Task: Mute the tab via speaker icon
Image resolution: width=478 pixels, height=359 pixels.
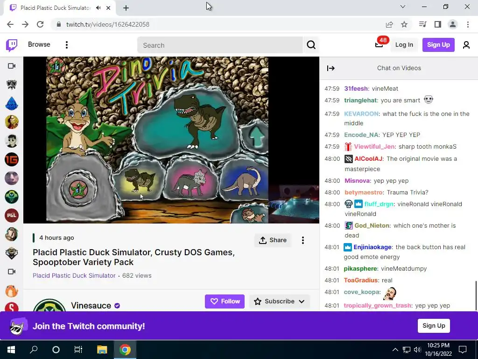Action: click(98, 8)
